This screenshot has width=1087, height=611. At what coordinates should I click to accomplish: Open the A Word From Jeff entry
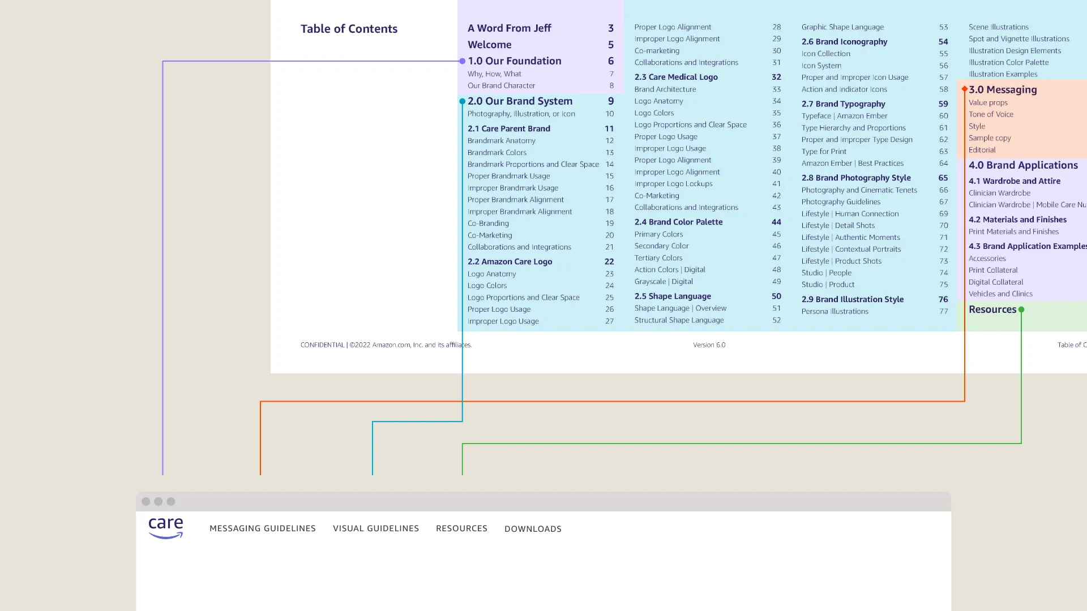(509, 28)
